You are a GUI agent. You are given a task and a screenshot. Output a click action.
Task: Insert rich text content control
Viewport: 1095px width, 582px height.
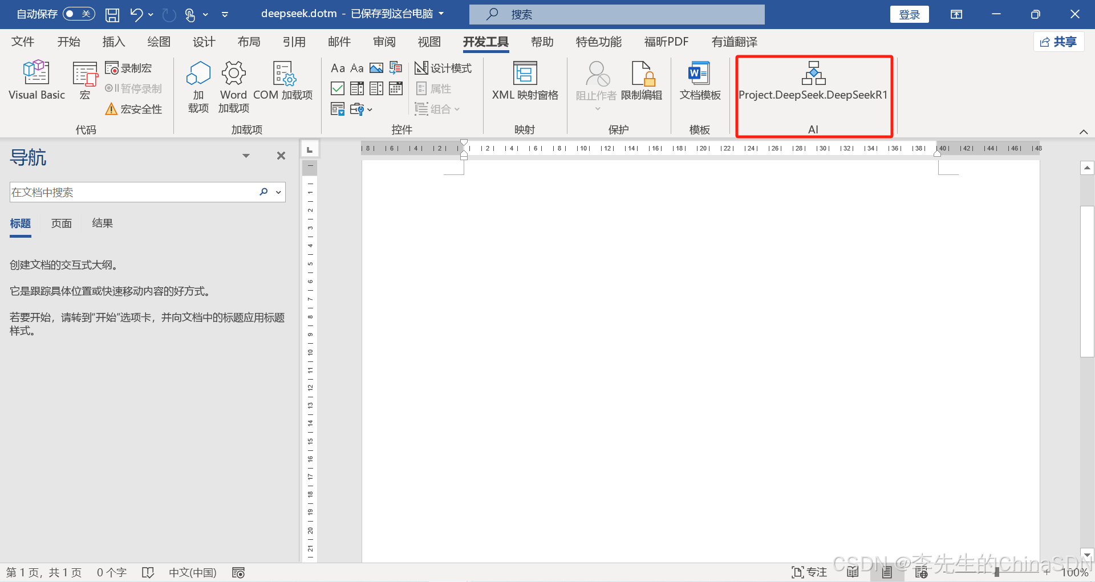[338, 68]
